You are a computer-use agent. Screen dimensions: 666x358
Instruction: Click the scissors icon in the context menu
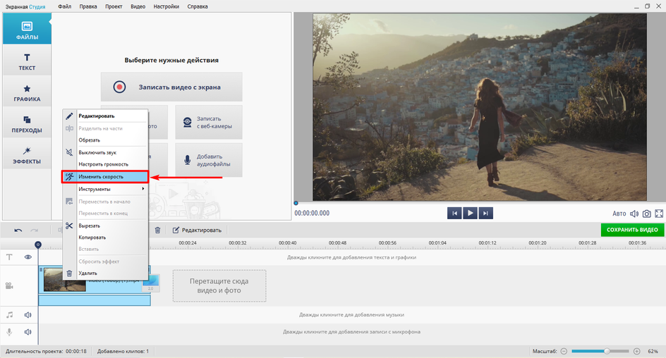pyautogui.click(x=69, y=226)
